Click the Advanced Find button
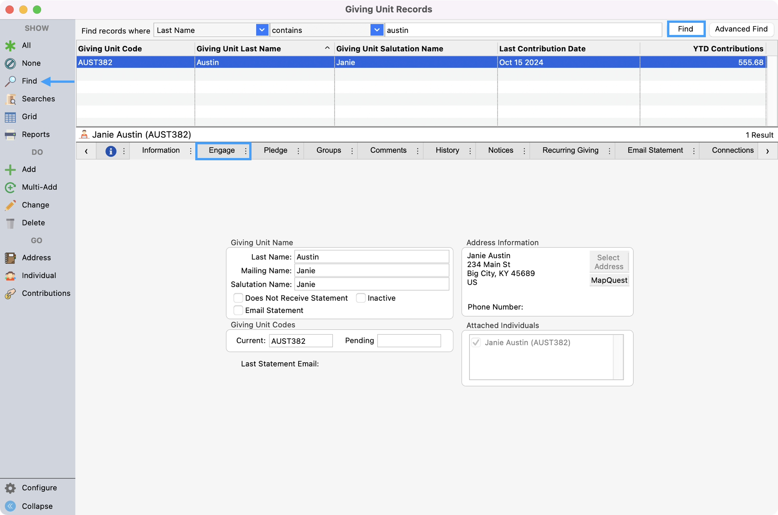This screenshot has width=778, height=515. 741,29
